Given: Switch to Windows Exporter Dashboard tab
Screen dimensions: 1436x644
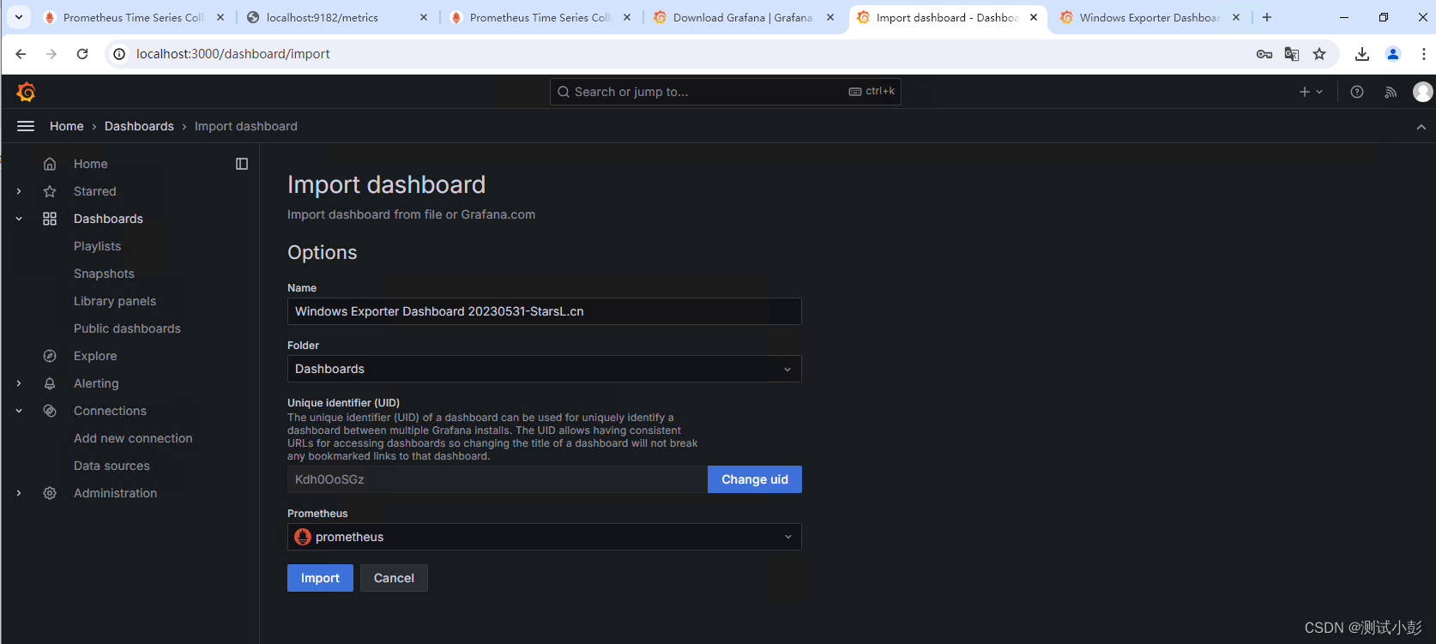Looking at the screenshot, I should coord(1149,17).
